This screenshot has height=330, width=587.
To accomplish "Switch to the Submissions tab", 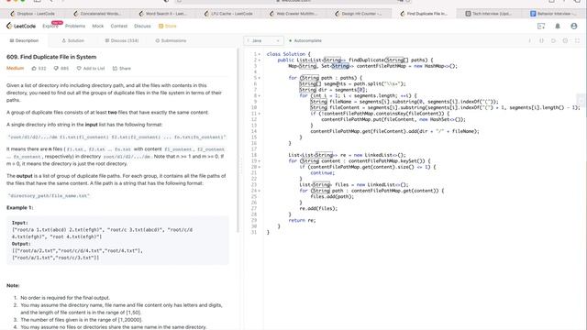I will (x=171, y=40).
